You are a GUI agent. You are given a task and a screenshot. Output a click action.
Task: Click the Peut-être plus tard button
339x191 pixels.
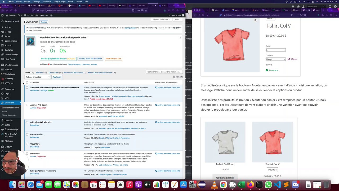coord(113,59)
